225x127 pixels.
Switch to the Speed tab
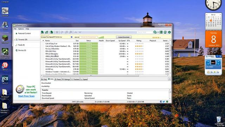84,79
